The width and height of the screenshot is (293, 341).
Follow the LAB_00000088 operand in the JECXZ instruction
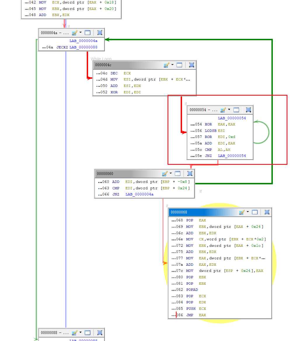coord(83,47)
